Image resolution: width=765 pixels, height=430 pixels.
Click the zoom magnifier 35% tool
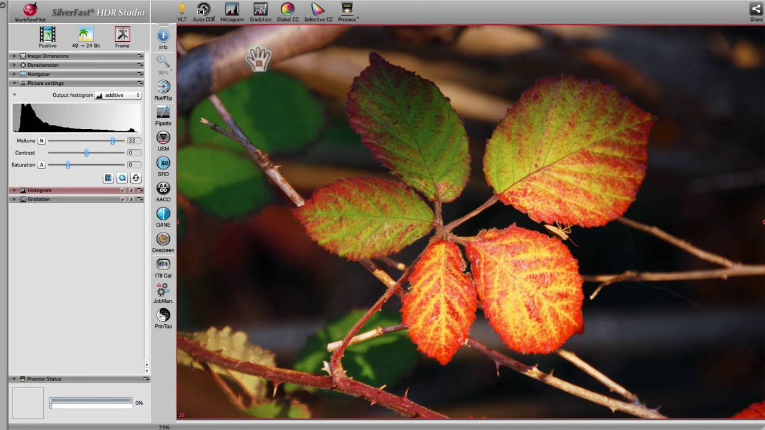pyautogui.click(x=163, y=62)
